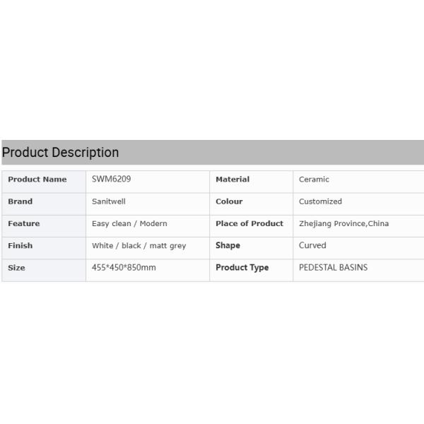Select the Finish label cell

point(20,245)
